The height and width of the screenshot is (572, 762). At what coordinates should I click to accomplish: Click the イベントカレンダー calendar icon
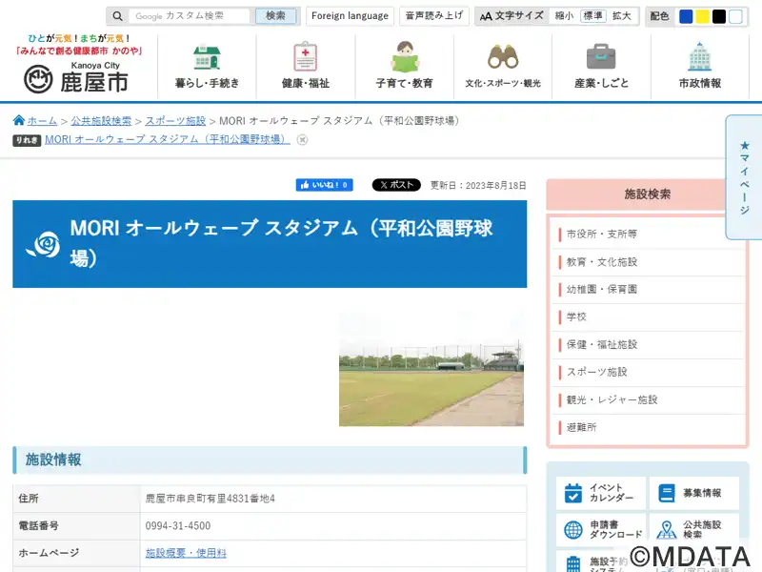click(x=573, y=493)
